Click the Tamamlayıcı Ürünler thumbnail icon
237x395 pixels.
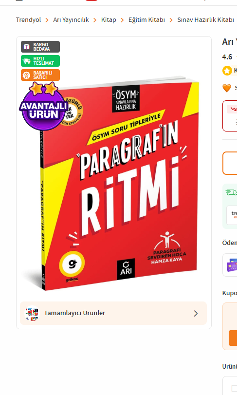coord(32,313)
